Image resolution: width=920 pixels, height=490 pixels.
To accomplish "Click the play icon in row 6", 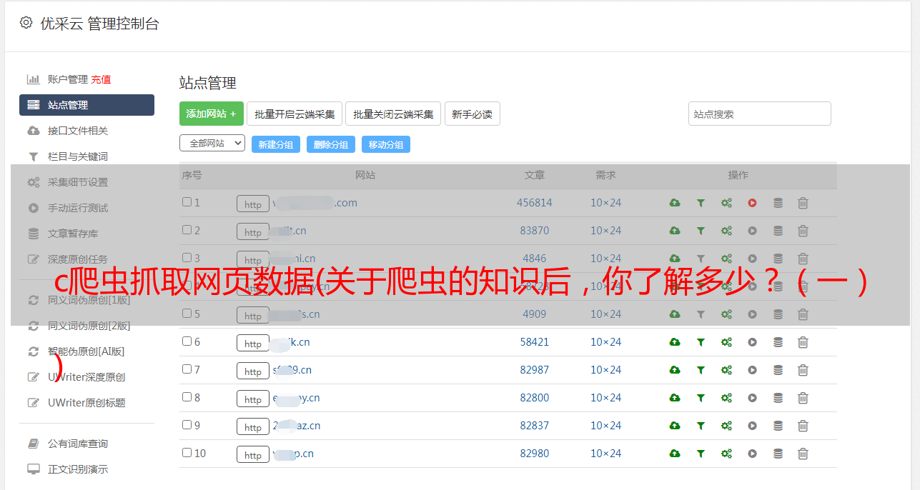I will coord(752,342).
